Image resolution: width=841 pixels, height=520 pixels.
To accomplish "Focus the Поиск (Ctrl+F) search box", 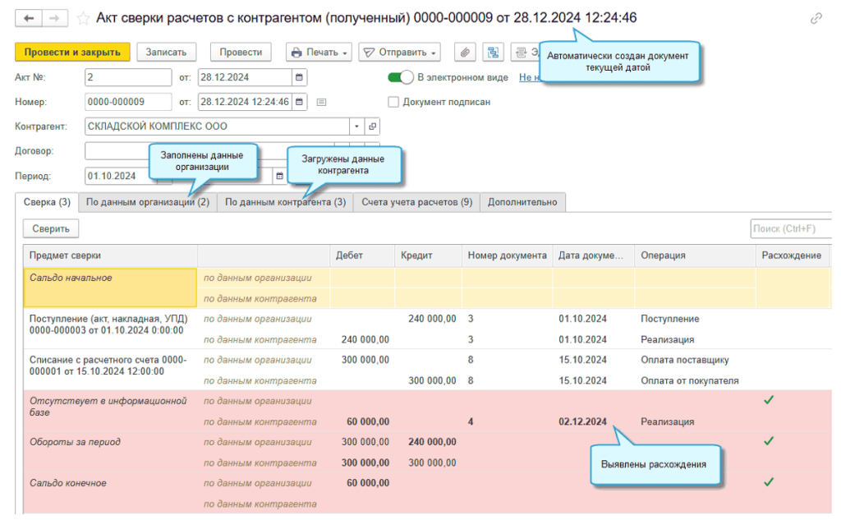I will coord(791,228).
